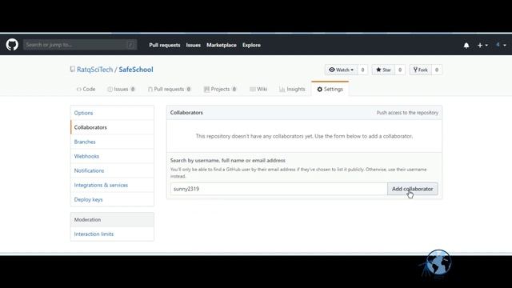Open the GitHub home logo
Screen dimensions: 512x288
[x=12, y=45]
